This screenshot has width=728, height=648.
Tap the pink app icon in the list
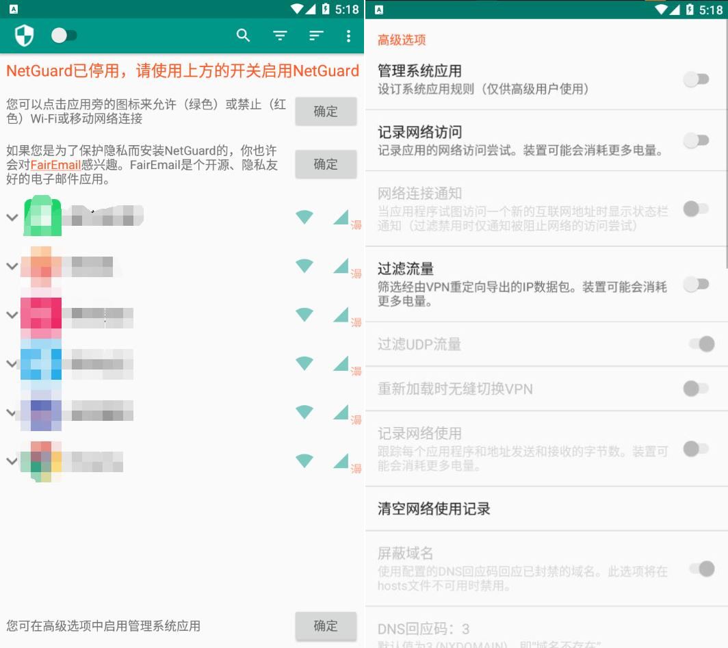point(41,318)
